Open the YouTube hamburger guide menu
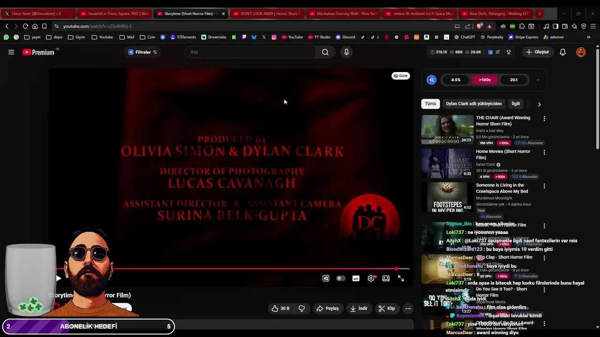The image size is (600, 337). click(x=11, y=52)
